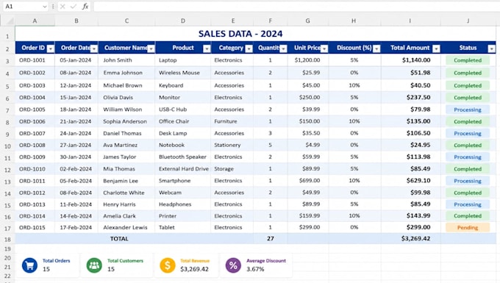Open the Discount (%) filter dropdown
This screenshot has height=283, width=500.
(x=376, y=49)
